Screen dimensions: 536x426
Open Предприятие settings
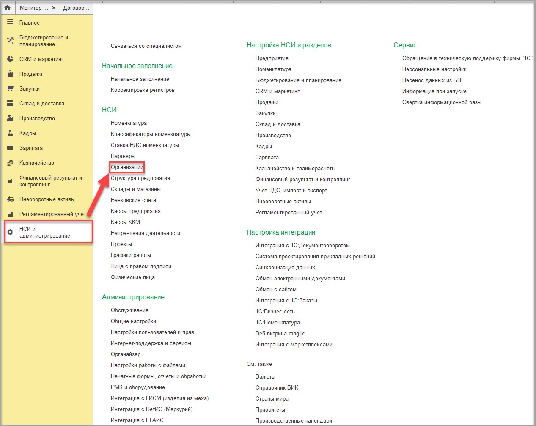(272, 58)
